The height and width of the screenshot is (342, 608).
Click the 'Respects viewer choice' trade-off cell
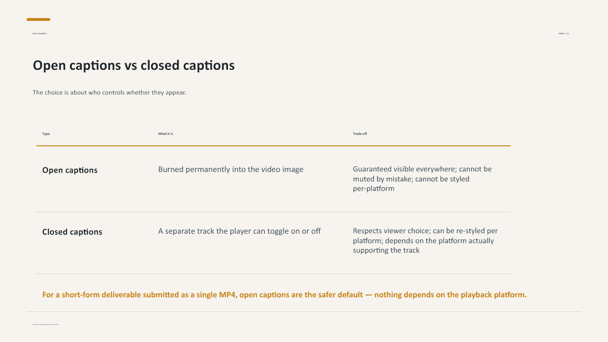[425, 241]
